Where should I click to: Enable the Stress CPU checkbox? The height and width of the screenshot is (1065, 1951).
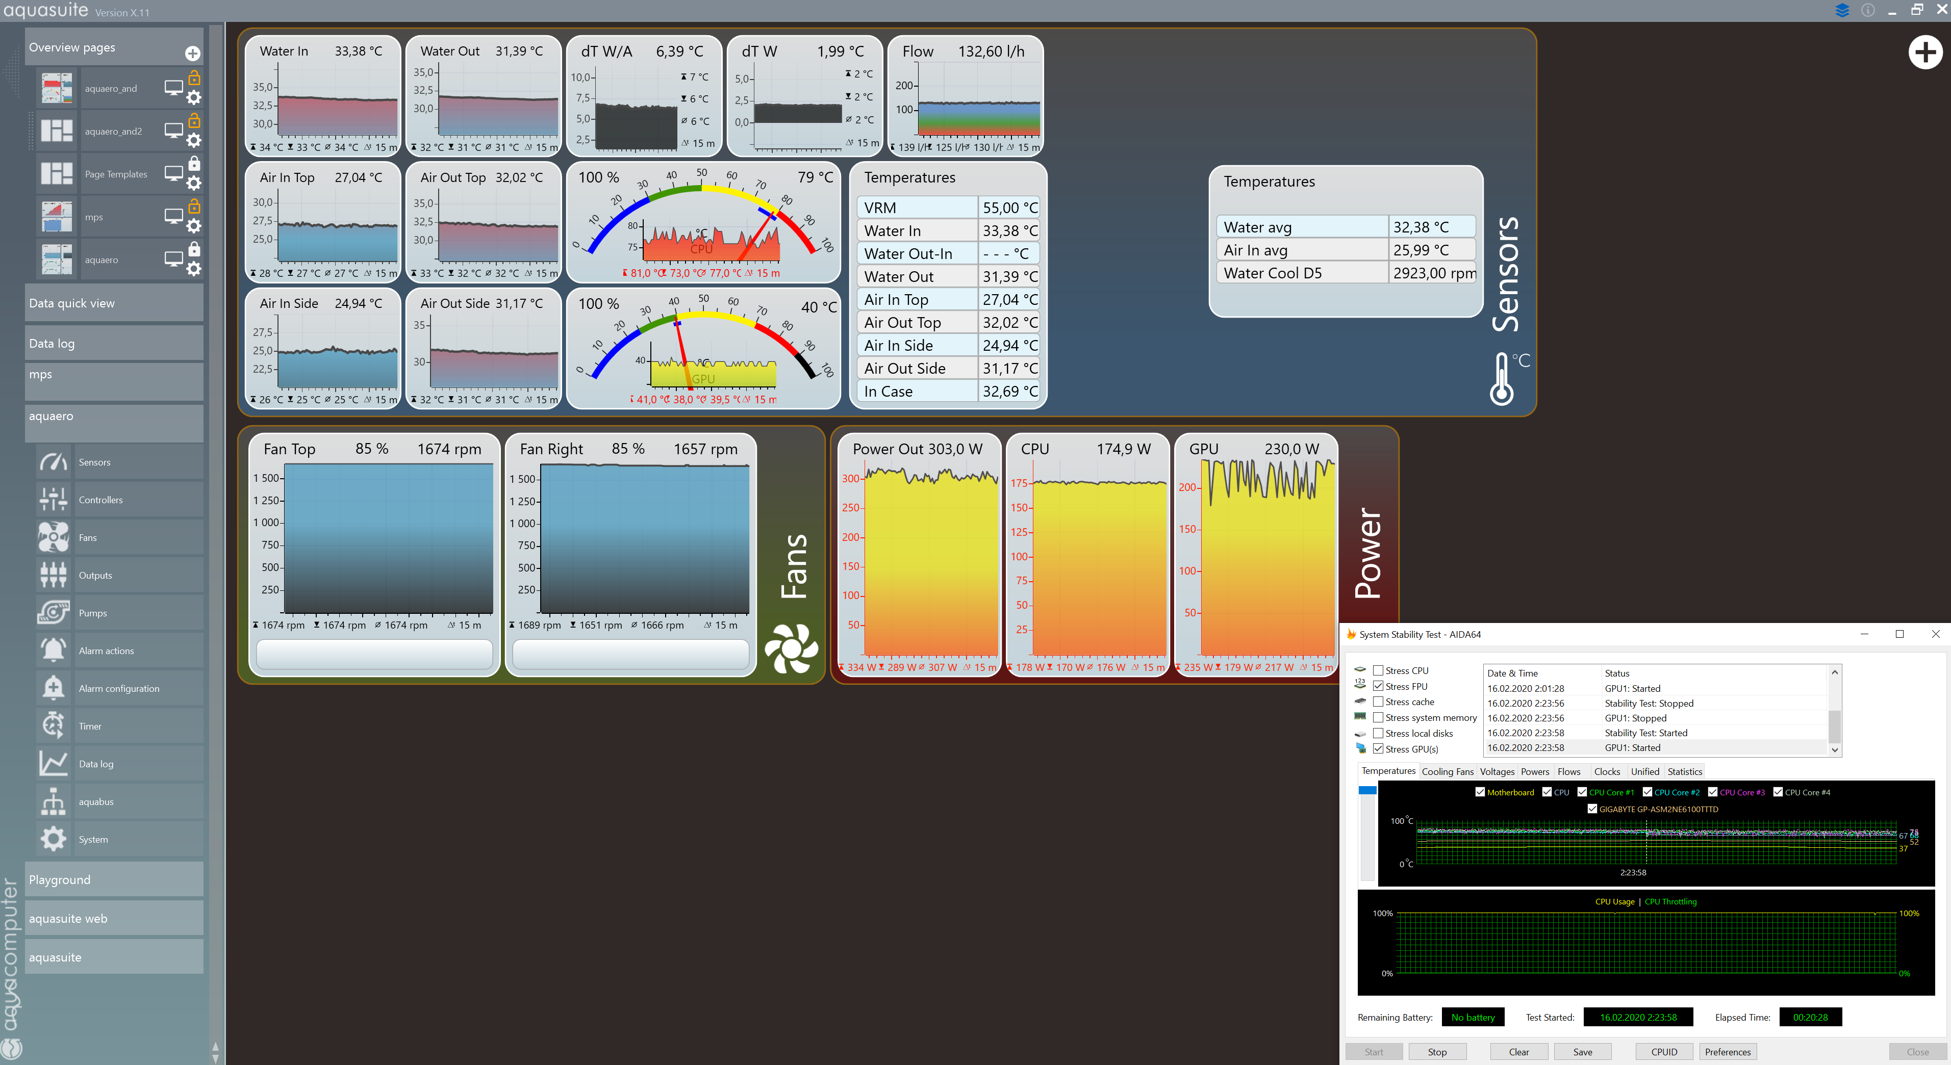pyautogui.click(x=1378, y=670)
